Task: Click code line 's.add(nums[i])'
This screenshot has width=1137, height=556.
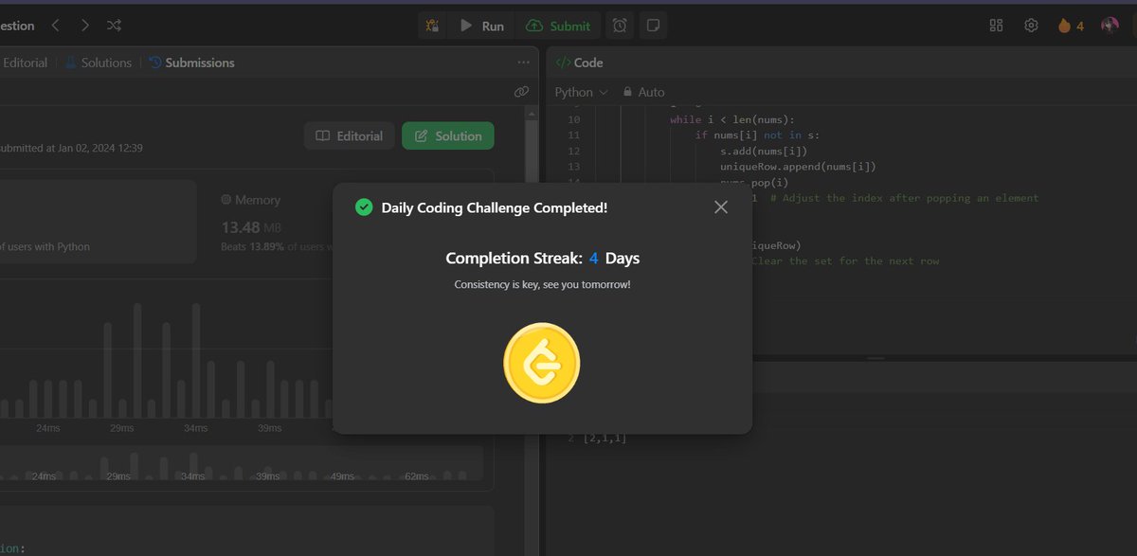Action: click(764, 151)
